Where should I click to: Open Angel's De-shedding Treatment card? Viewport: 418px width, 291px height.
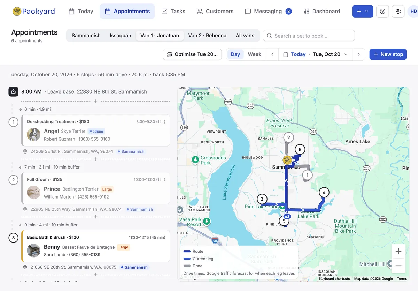coord(95,130)
